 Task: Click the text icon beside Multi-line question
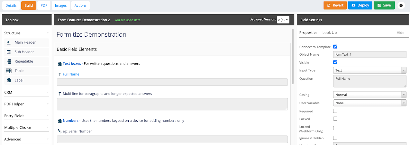[x=60, y=94]
